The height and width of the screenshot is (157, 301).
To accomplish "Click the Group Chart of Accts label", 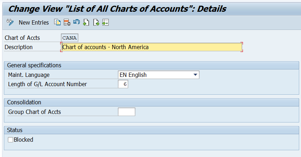I will (x=35, y=112).
